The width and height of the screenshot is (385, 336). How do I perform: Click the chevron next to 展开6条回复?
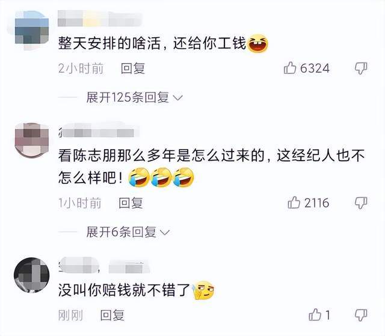165,232
